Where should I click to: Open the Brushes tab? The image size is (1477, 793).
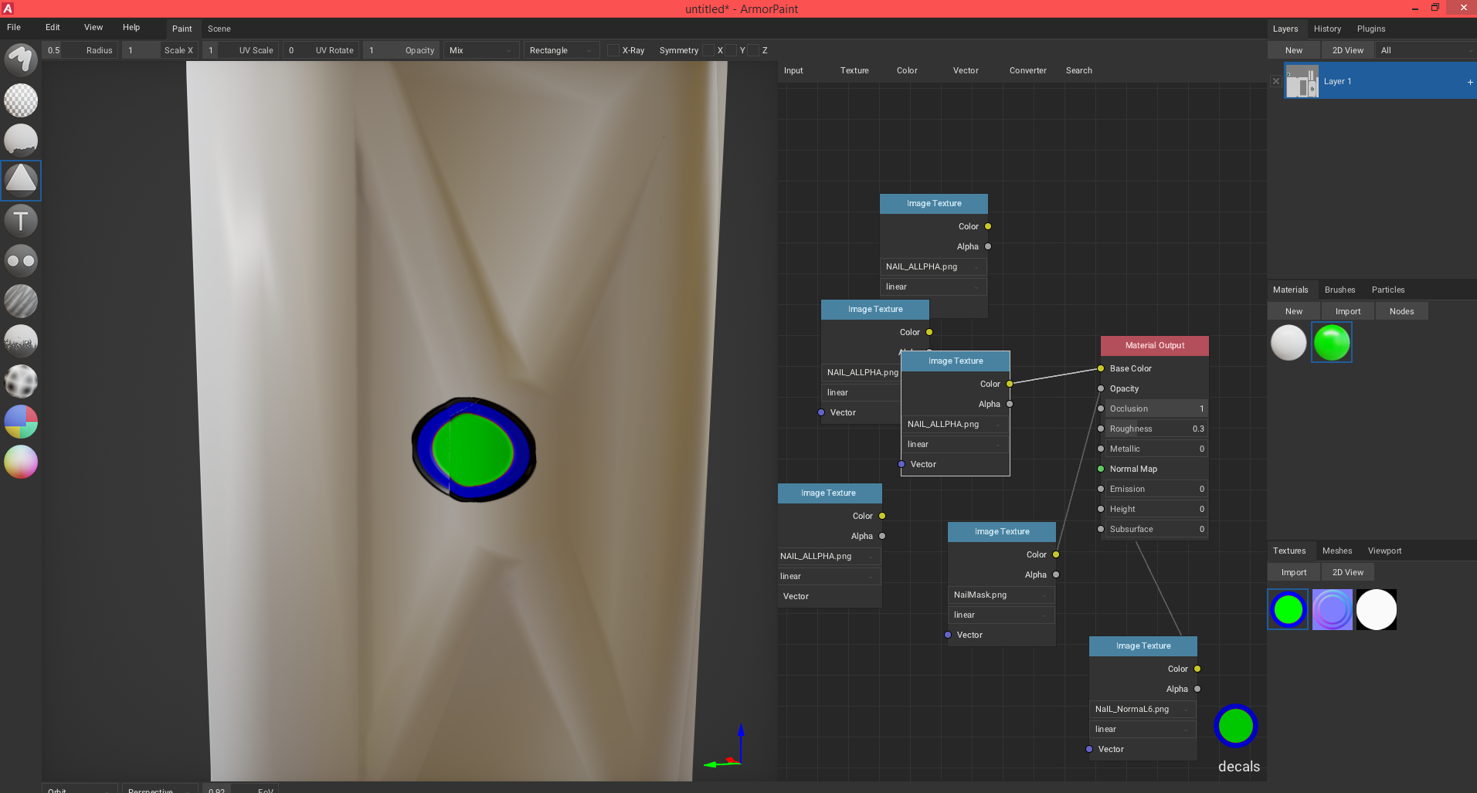[x=1339, y=290]
